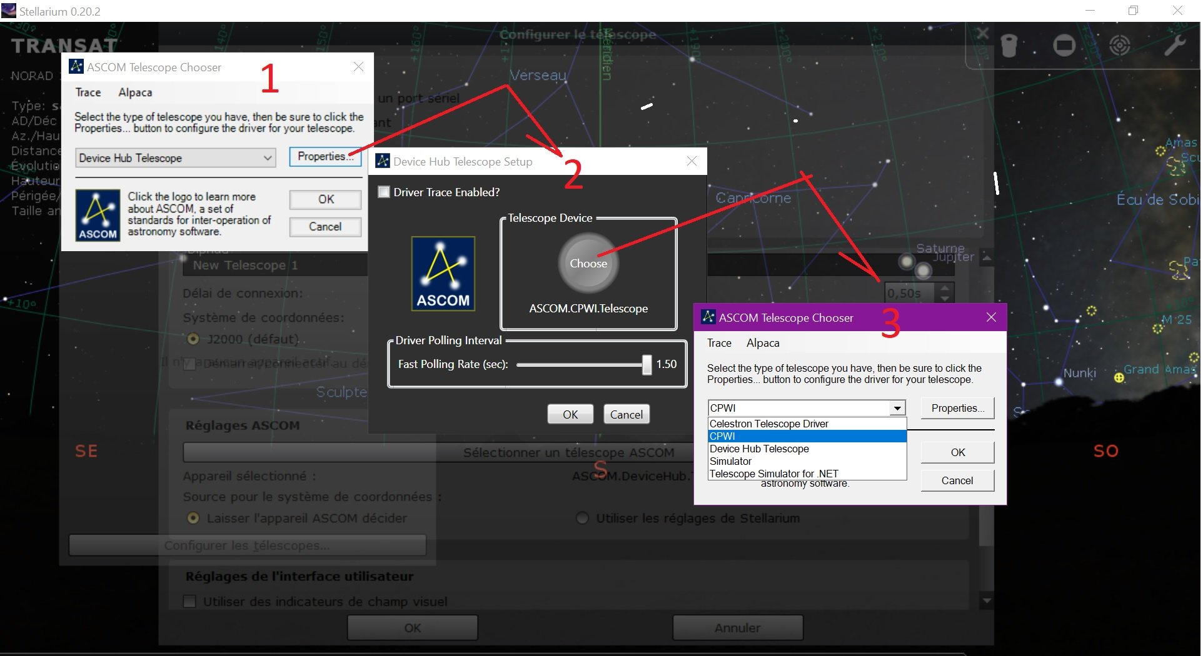Select the planet Saturne in the sky
This screenshot has width=1203, height=656.
pos(907,261)
